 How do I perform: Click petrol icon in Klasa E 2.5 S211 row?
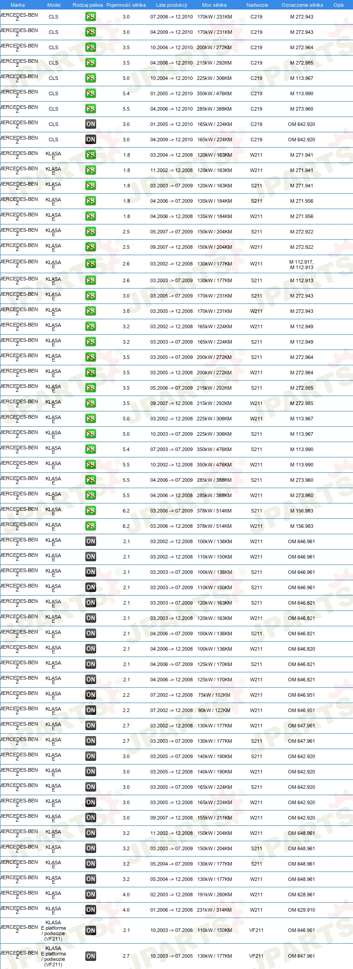(x=90, y=232)
